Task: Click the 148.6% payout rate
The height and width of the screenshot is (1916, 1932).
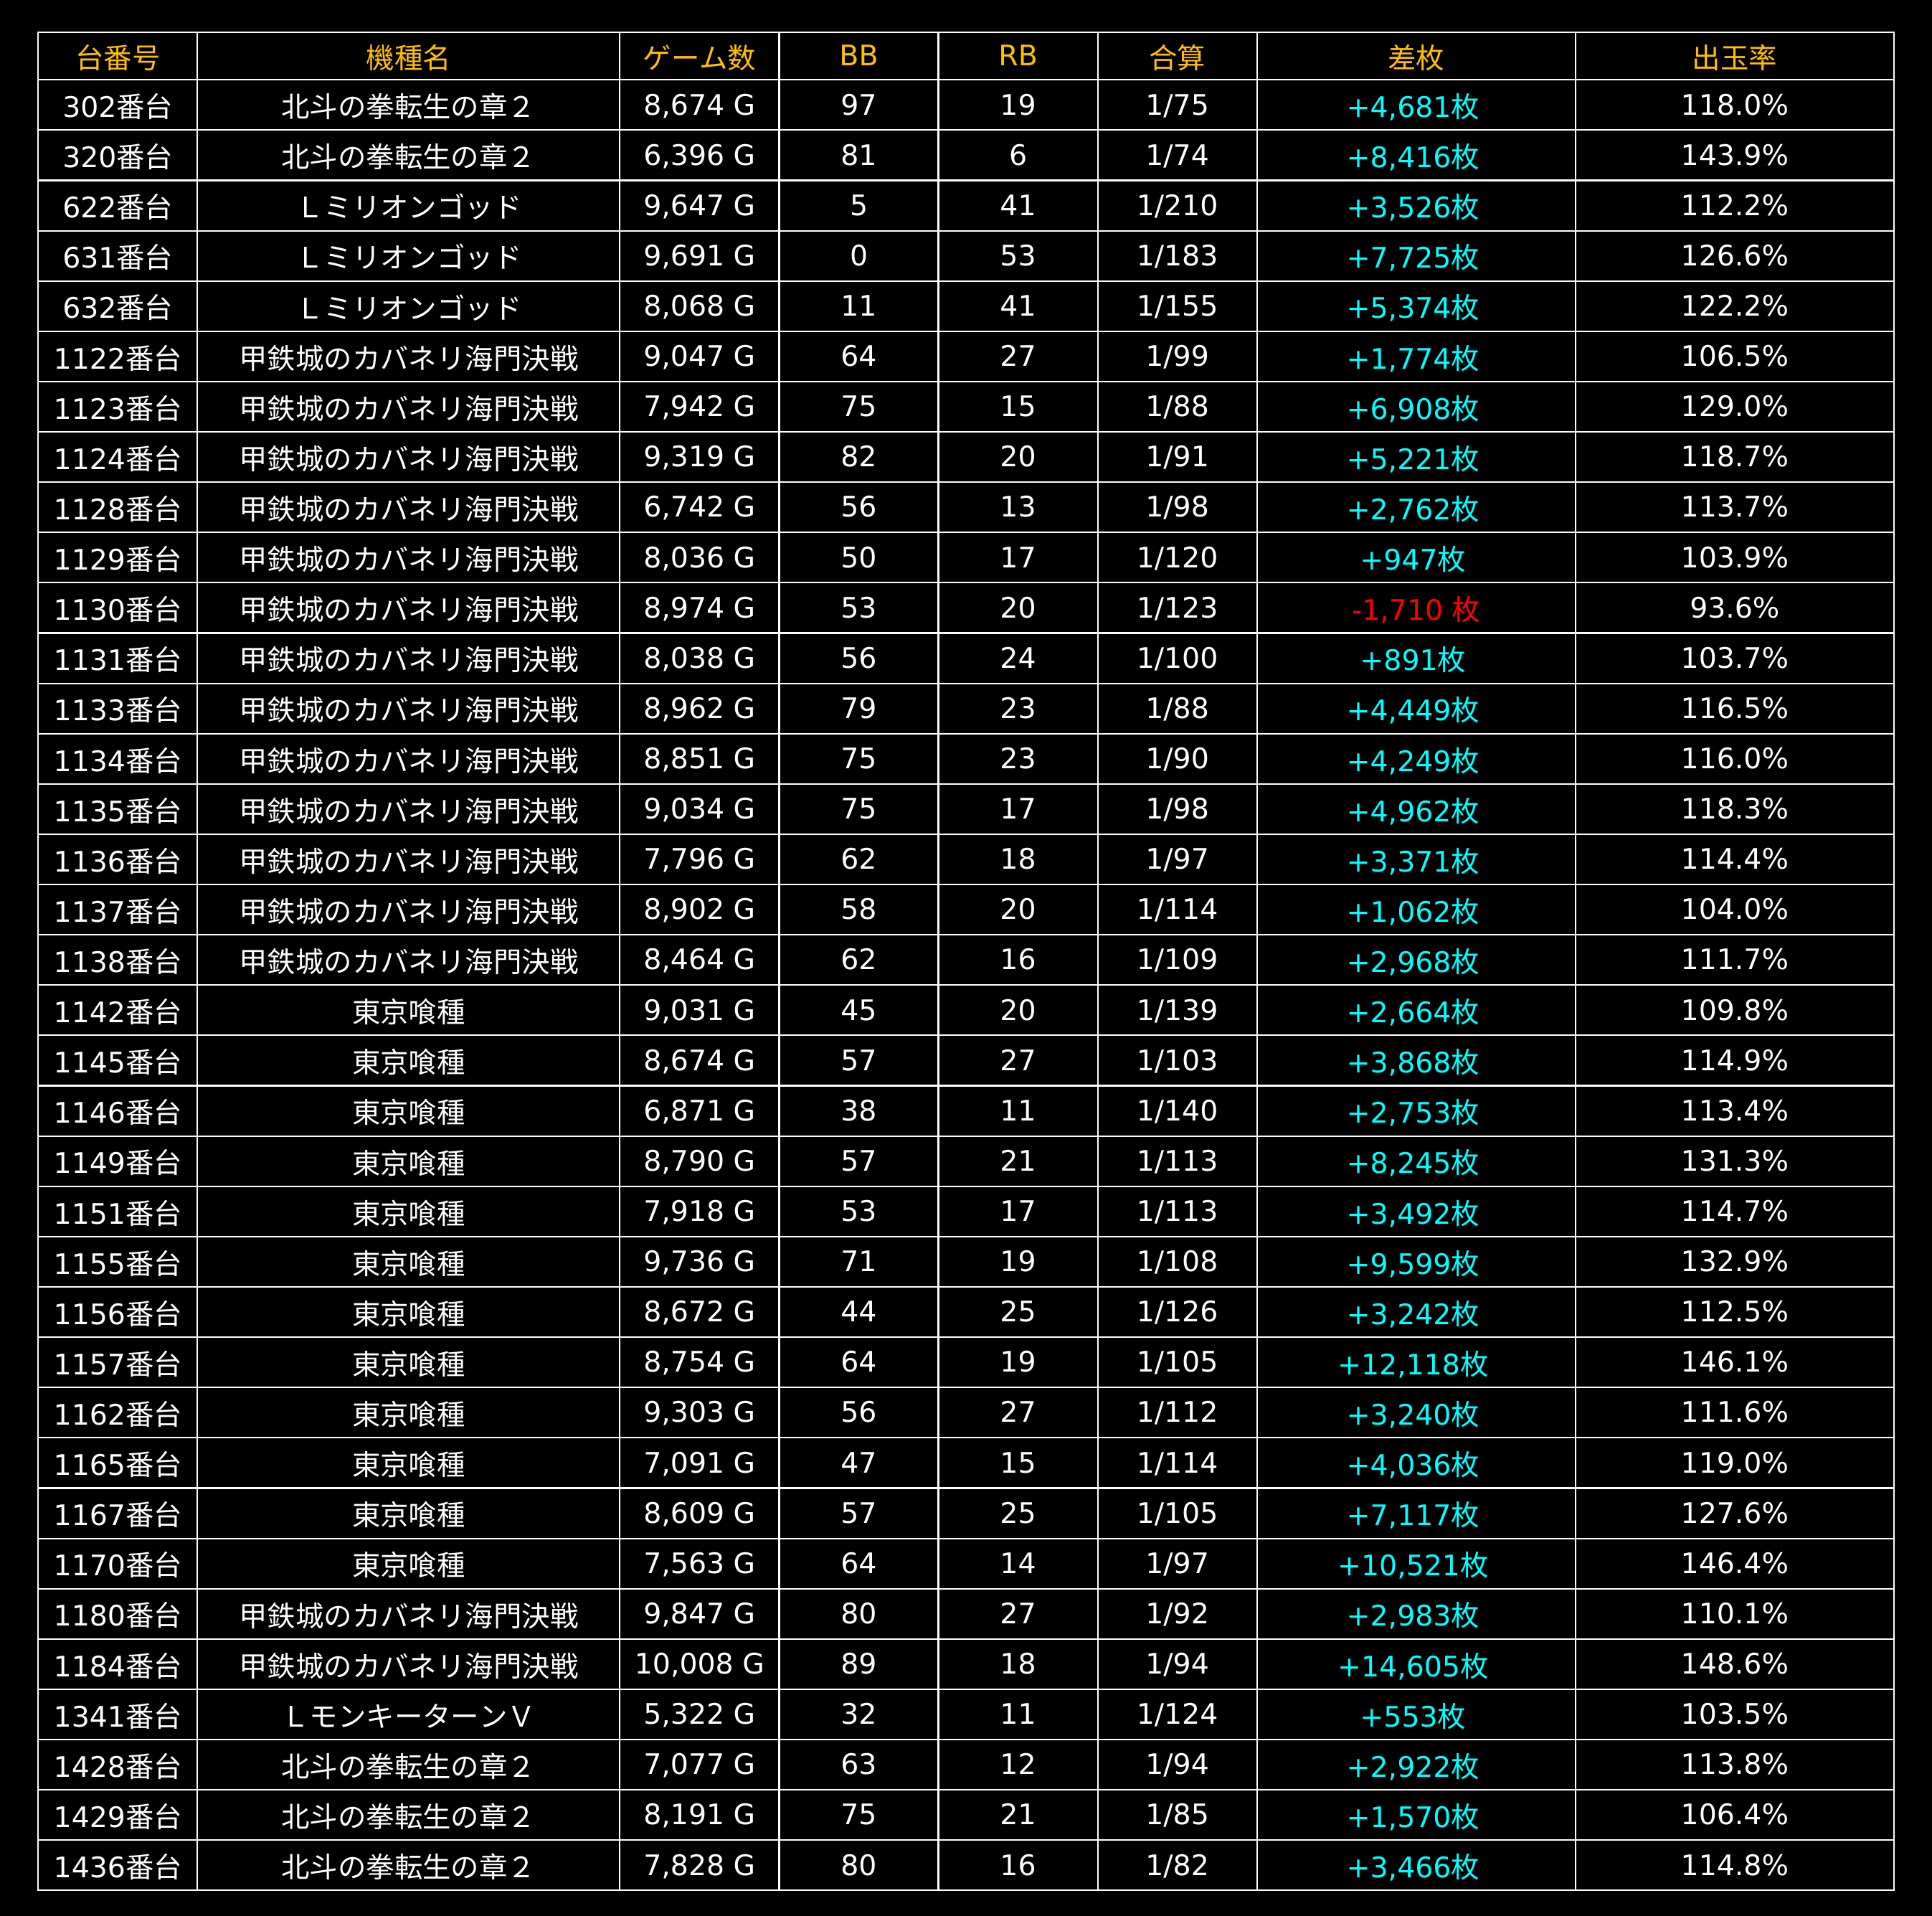Action: 1734,1665
